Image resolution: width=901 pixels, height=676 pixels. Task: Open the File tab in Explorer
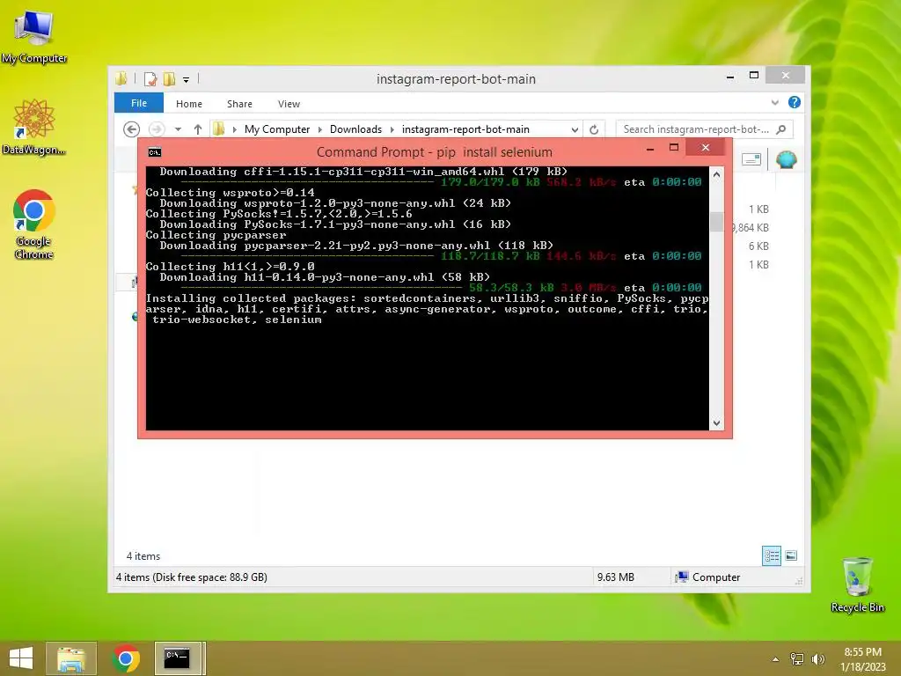point(139,103)
